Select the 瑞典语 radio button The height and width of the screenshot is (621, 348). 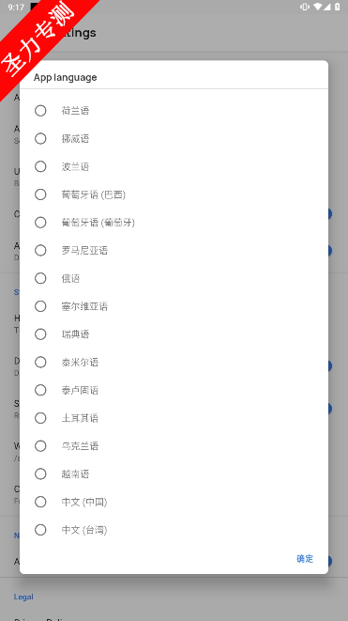tap(174, 334)
